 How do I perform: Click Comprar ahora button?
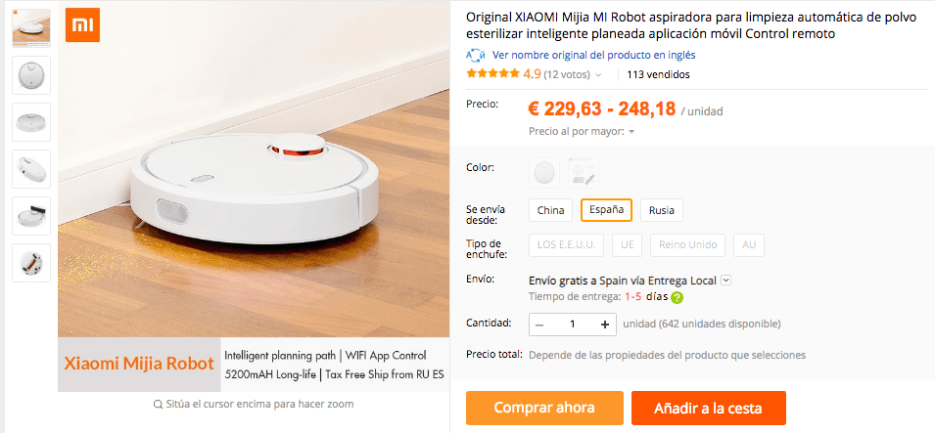point(544,408)
